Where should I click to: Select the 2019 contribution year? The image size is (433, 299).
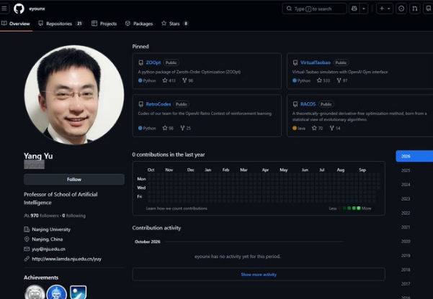pos(406,256)
